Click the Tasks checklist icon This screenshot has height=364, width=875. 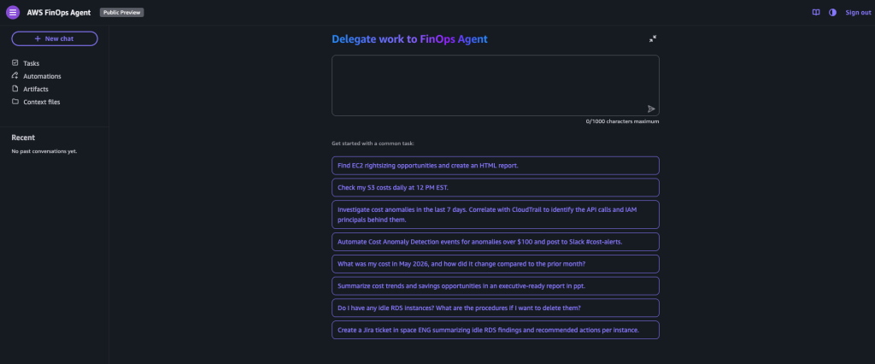[15, 63]
